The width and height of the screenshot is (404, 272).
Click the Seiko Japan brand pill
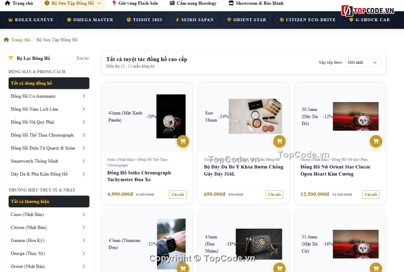(x=194, y=20)
